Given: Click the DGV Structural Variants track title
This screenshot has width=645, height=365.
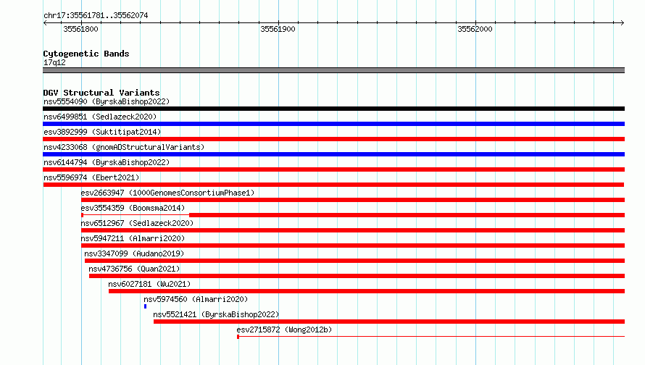Looking at the screenshot, I should pos(101,93).
